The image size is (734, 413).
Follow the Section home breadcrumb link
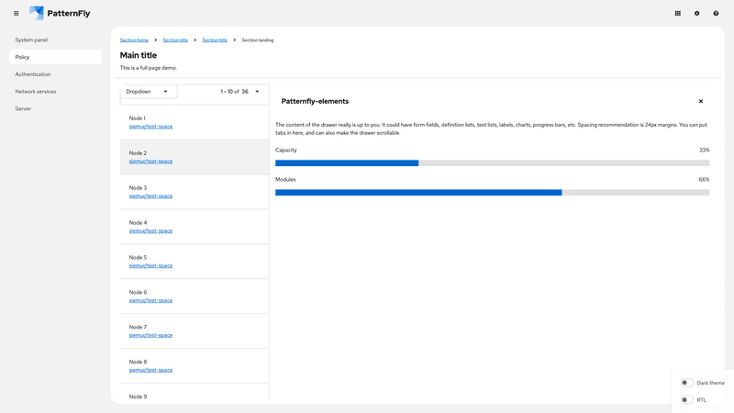134,40
